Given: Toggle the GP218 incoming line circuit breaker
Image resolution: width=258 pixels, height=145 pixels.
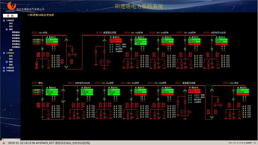Looking at the screenshot, I should point(233,93).
